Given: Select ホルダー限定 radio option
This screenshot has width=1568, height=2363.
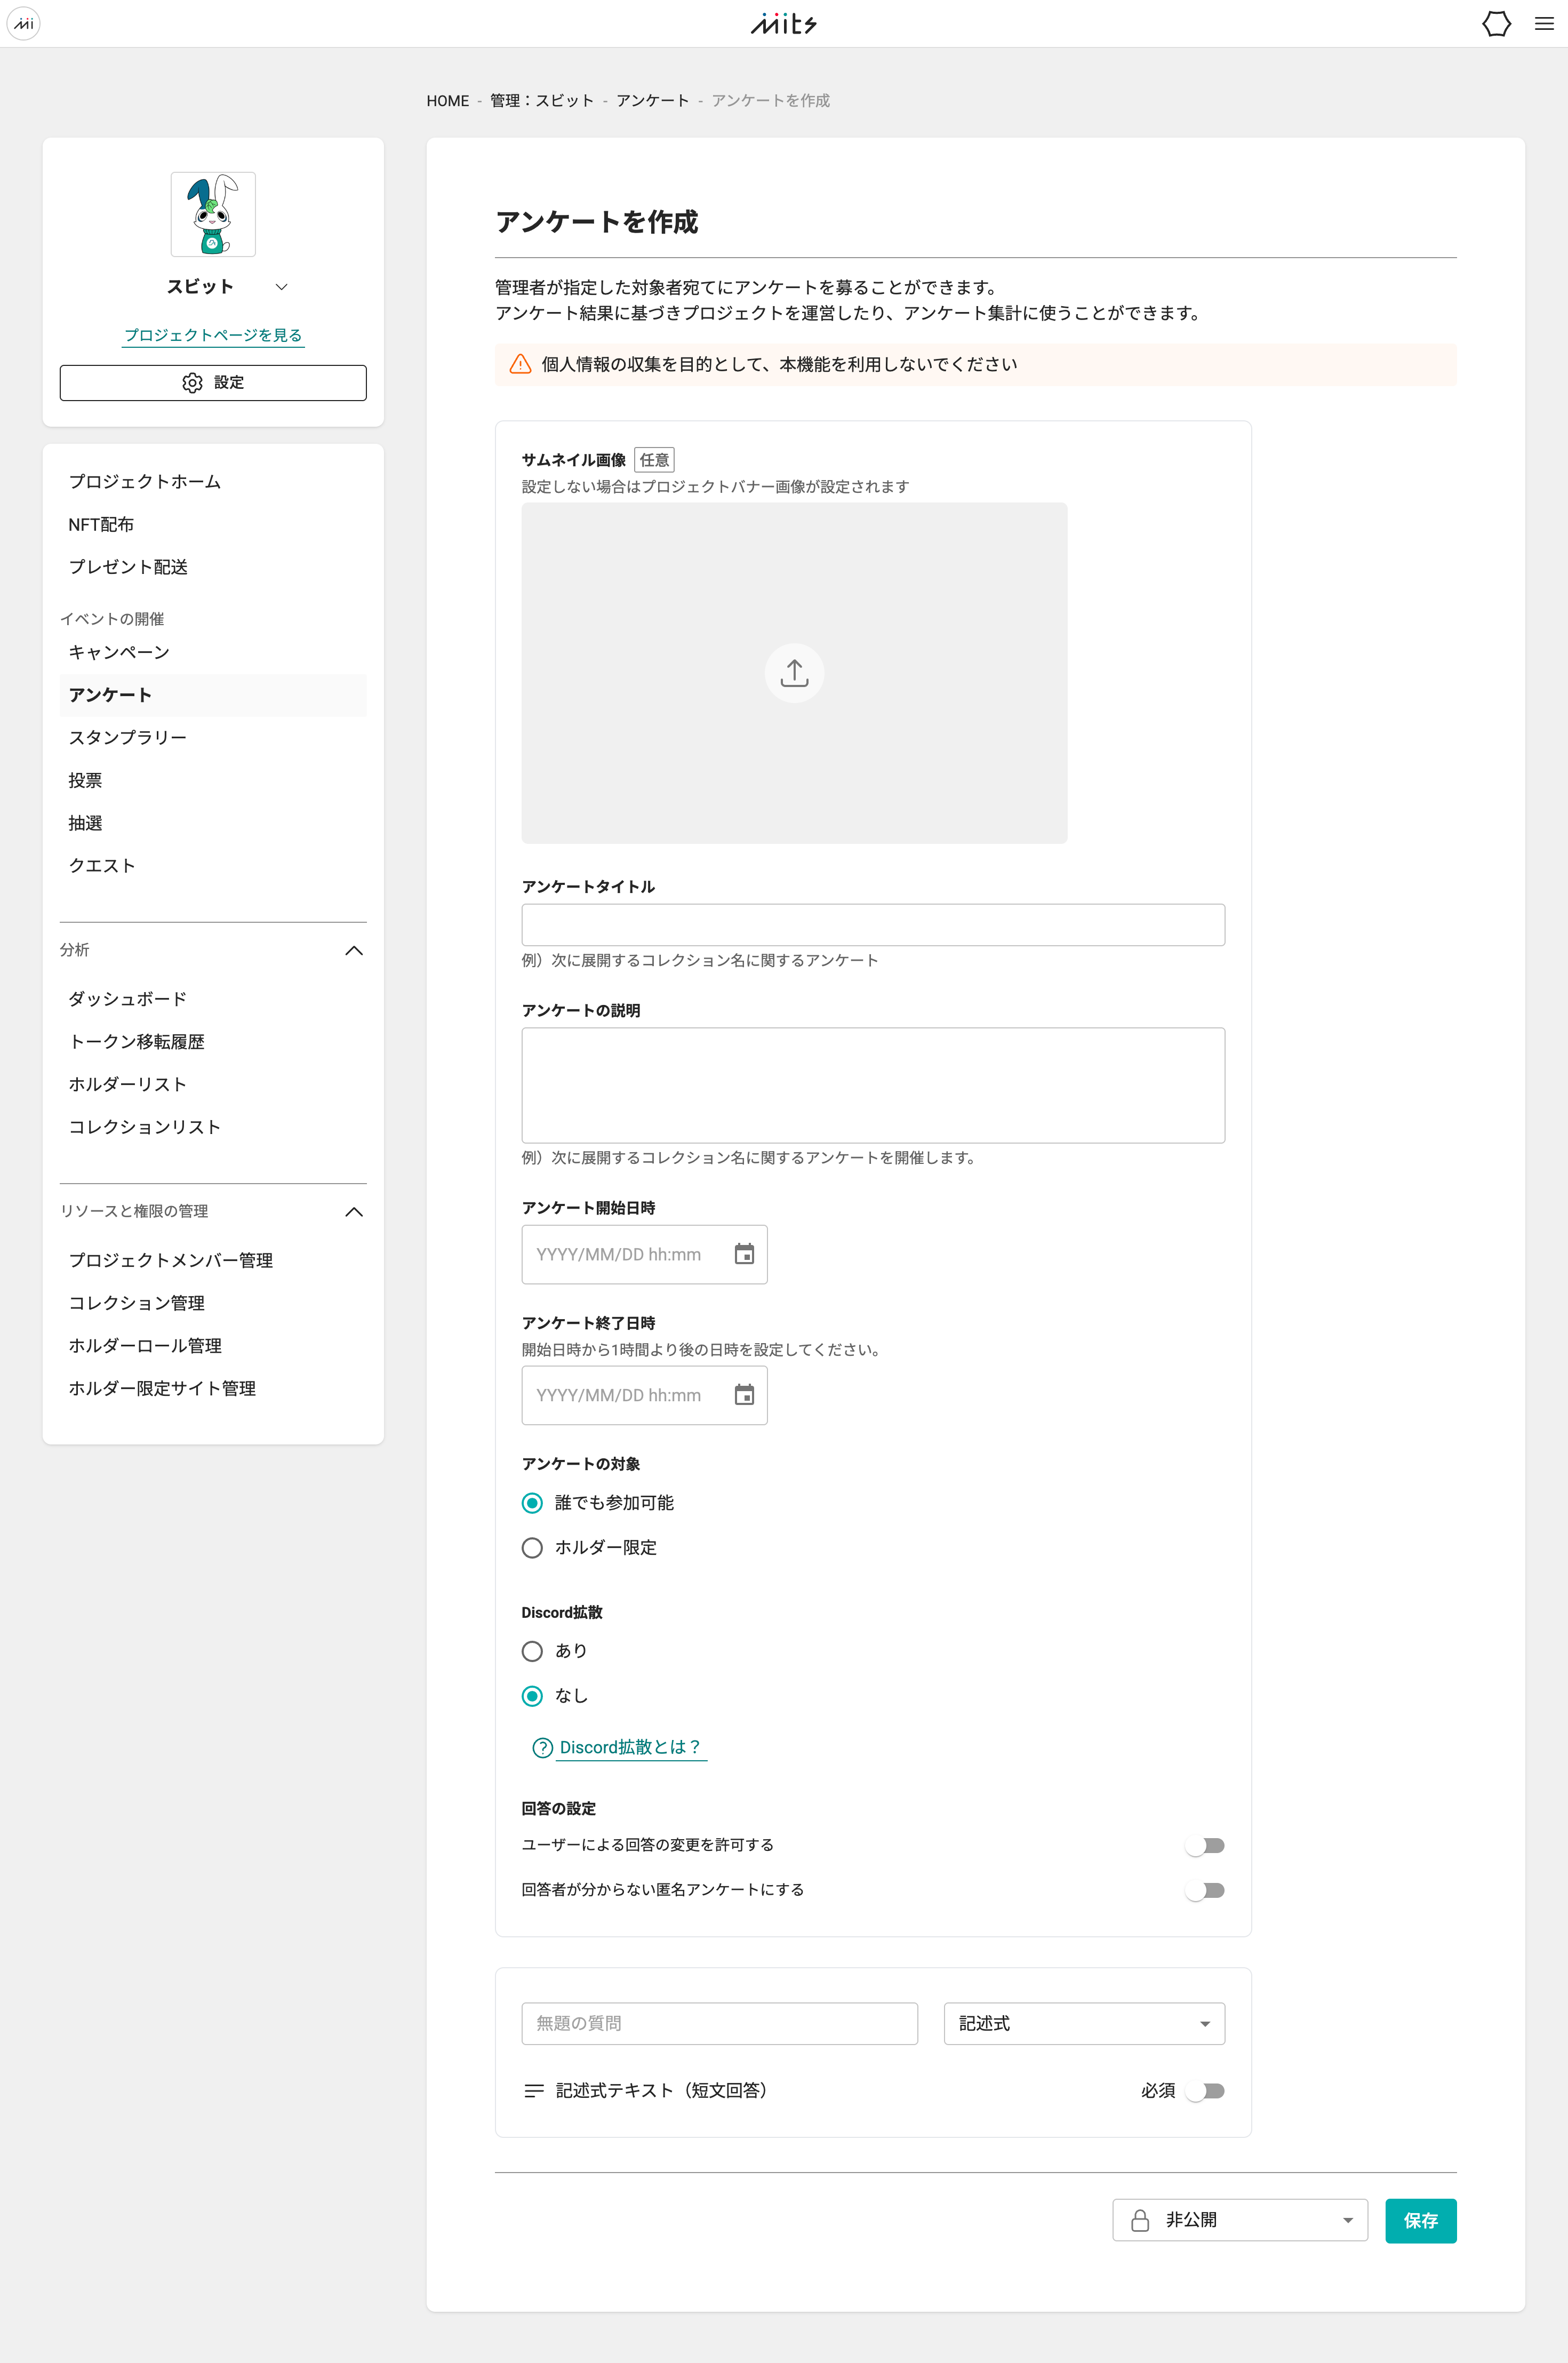Looking at the screenshot, I should pyautogui.click(x=532, y=1548).
